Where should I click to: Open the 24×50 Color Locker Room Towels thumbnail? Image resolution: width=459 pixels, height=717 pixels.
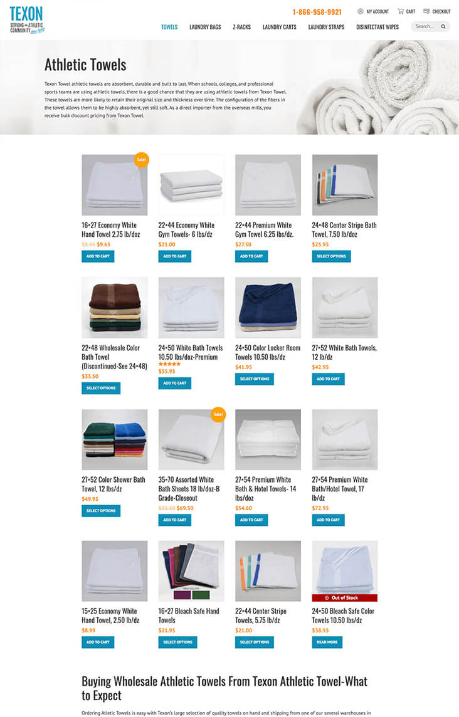[268, 307]
